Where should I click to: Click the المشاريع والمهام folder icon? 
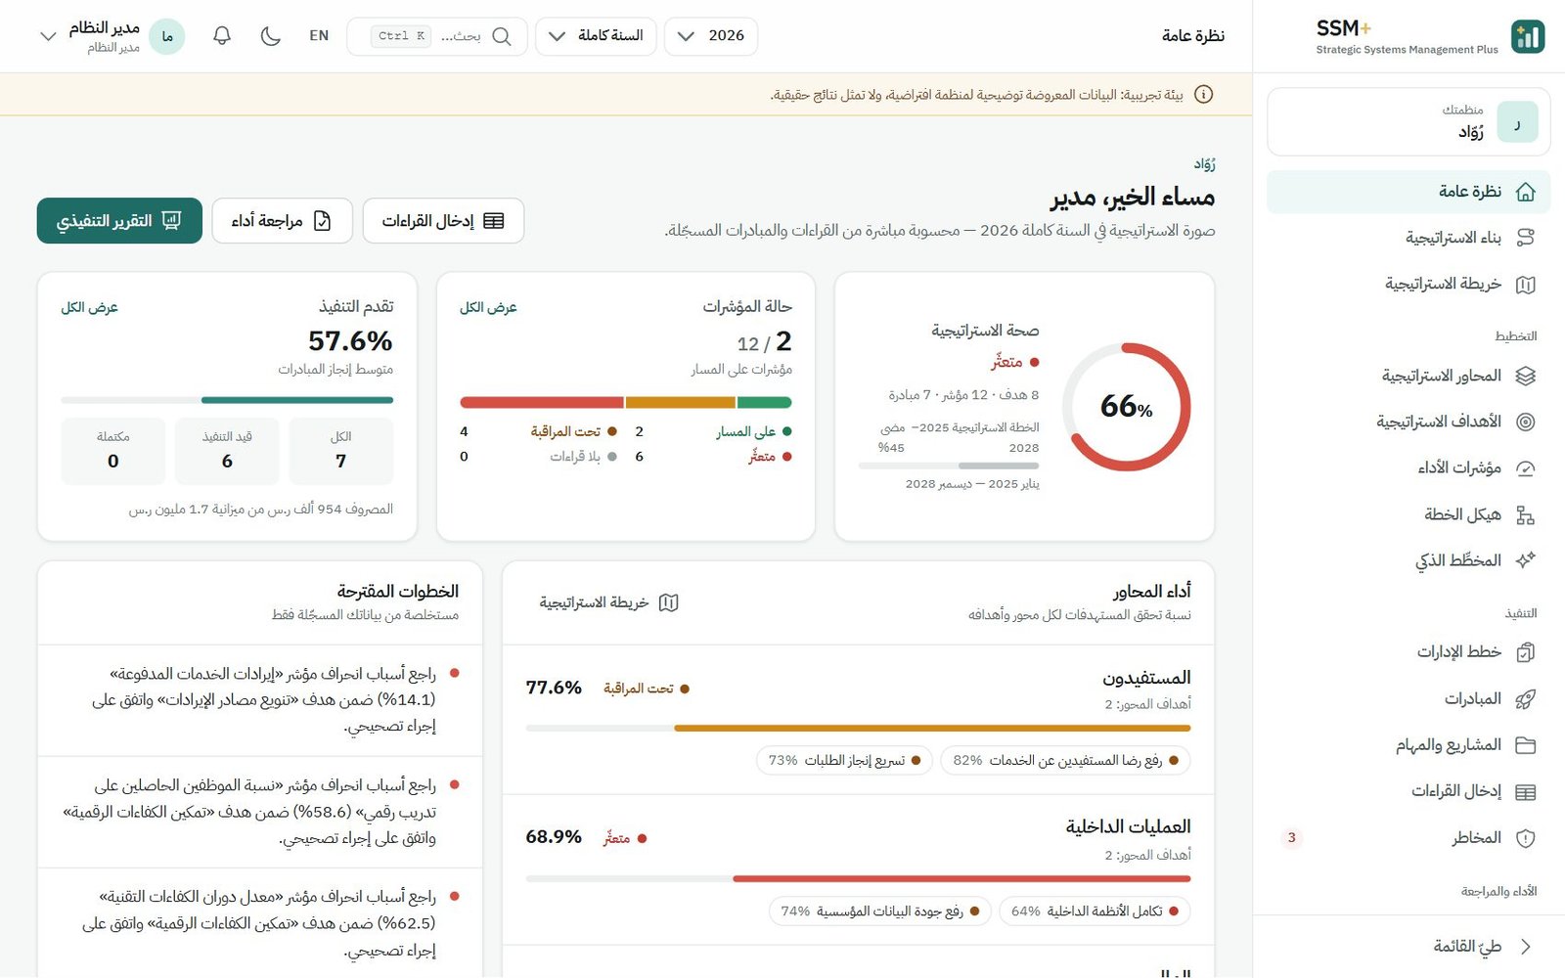click(1525, 745)
